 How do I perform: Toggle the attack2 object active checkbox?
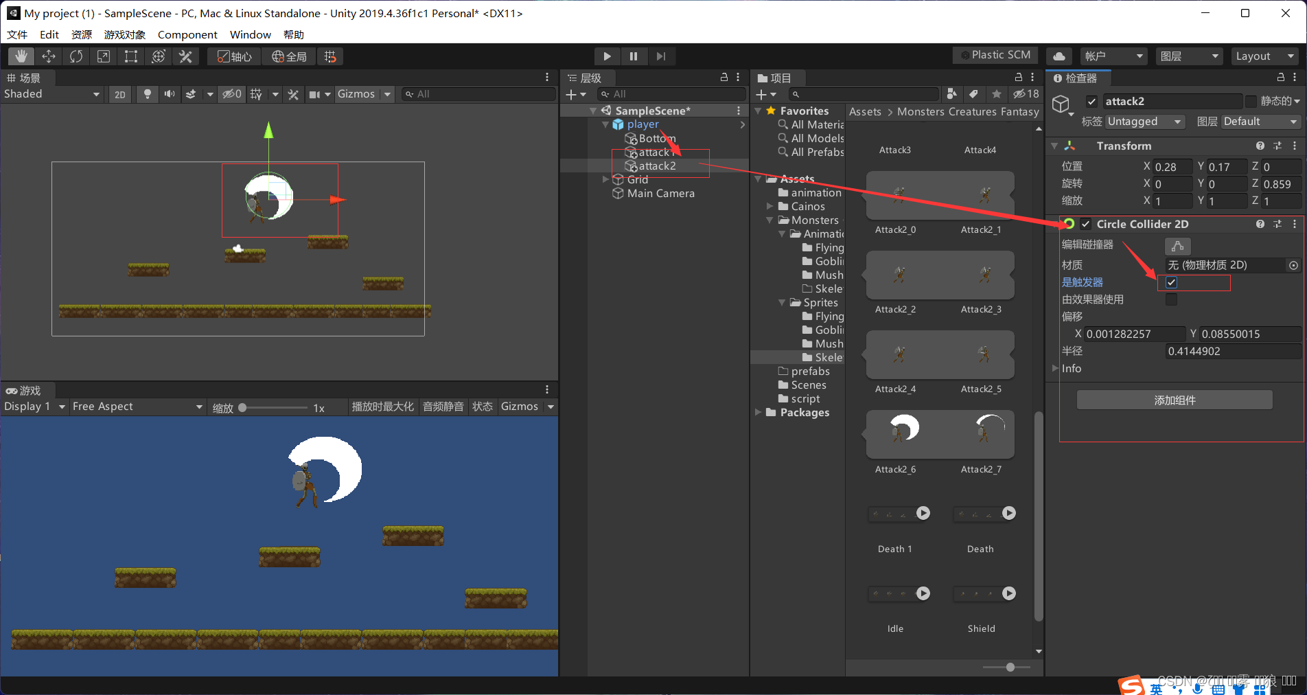coord(1091,102)
